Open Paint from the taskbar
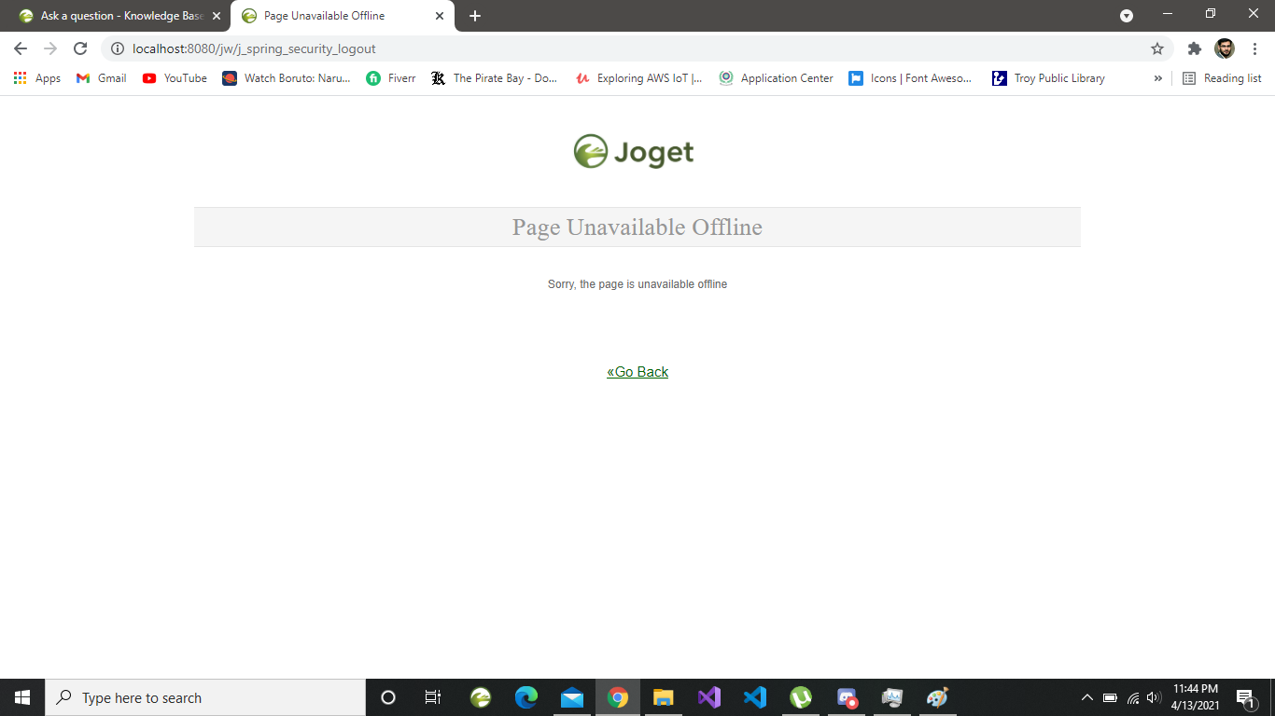 [x=938, y=697]
